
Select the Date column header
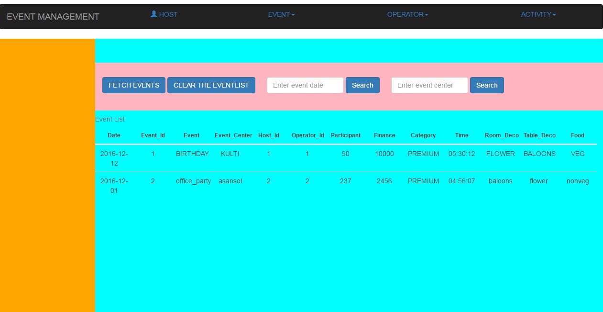tap(114, 135)
